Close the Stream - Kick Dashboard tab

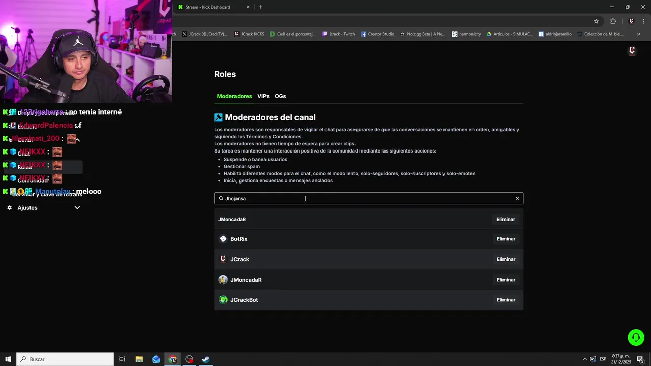(248, 7)
